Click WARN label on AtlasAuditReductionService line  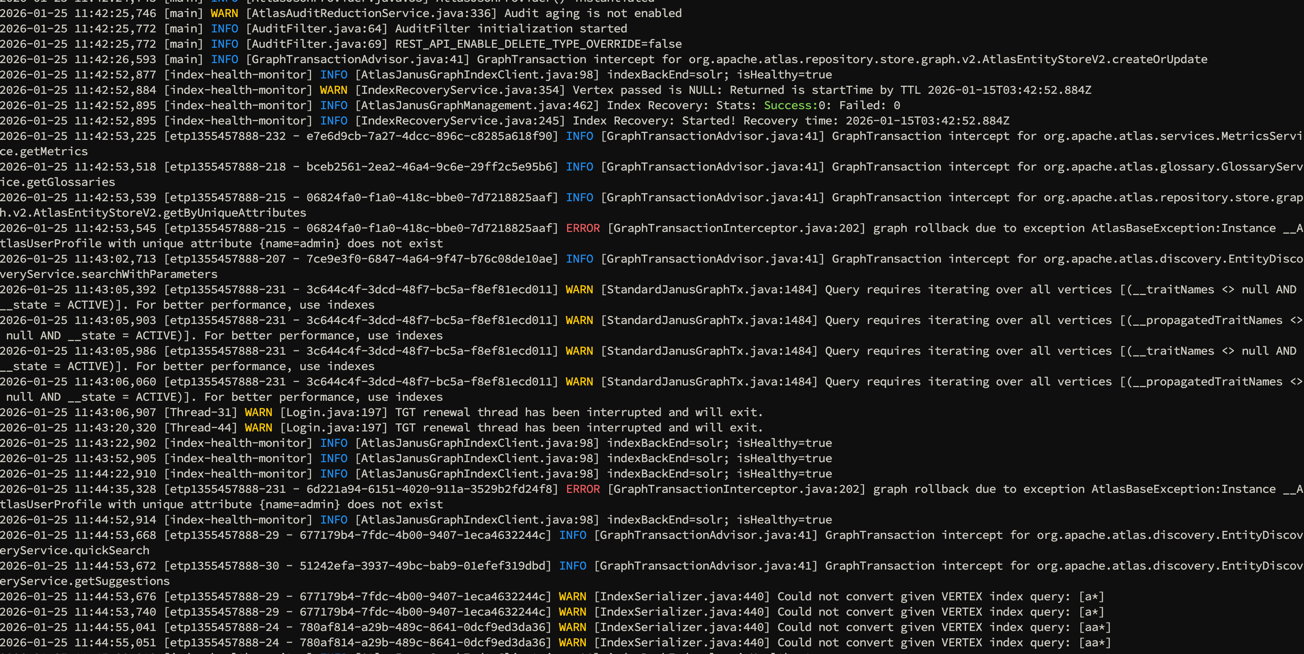tap(224, 13)
